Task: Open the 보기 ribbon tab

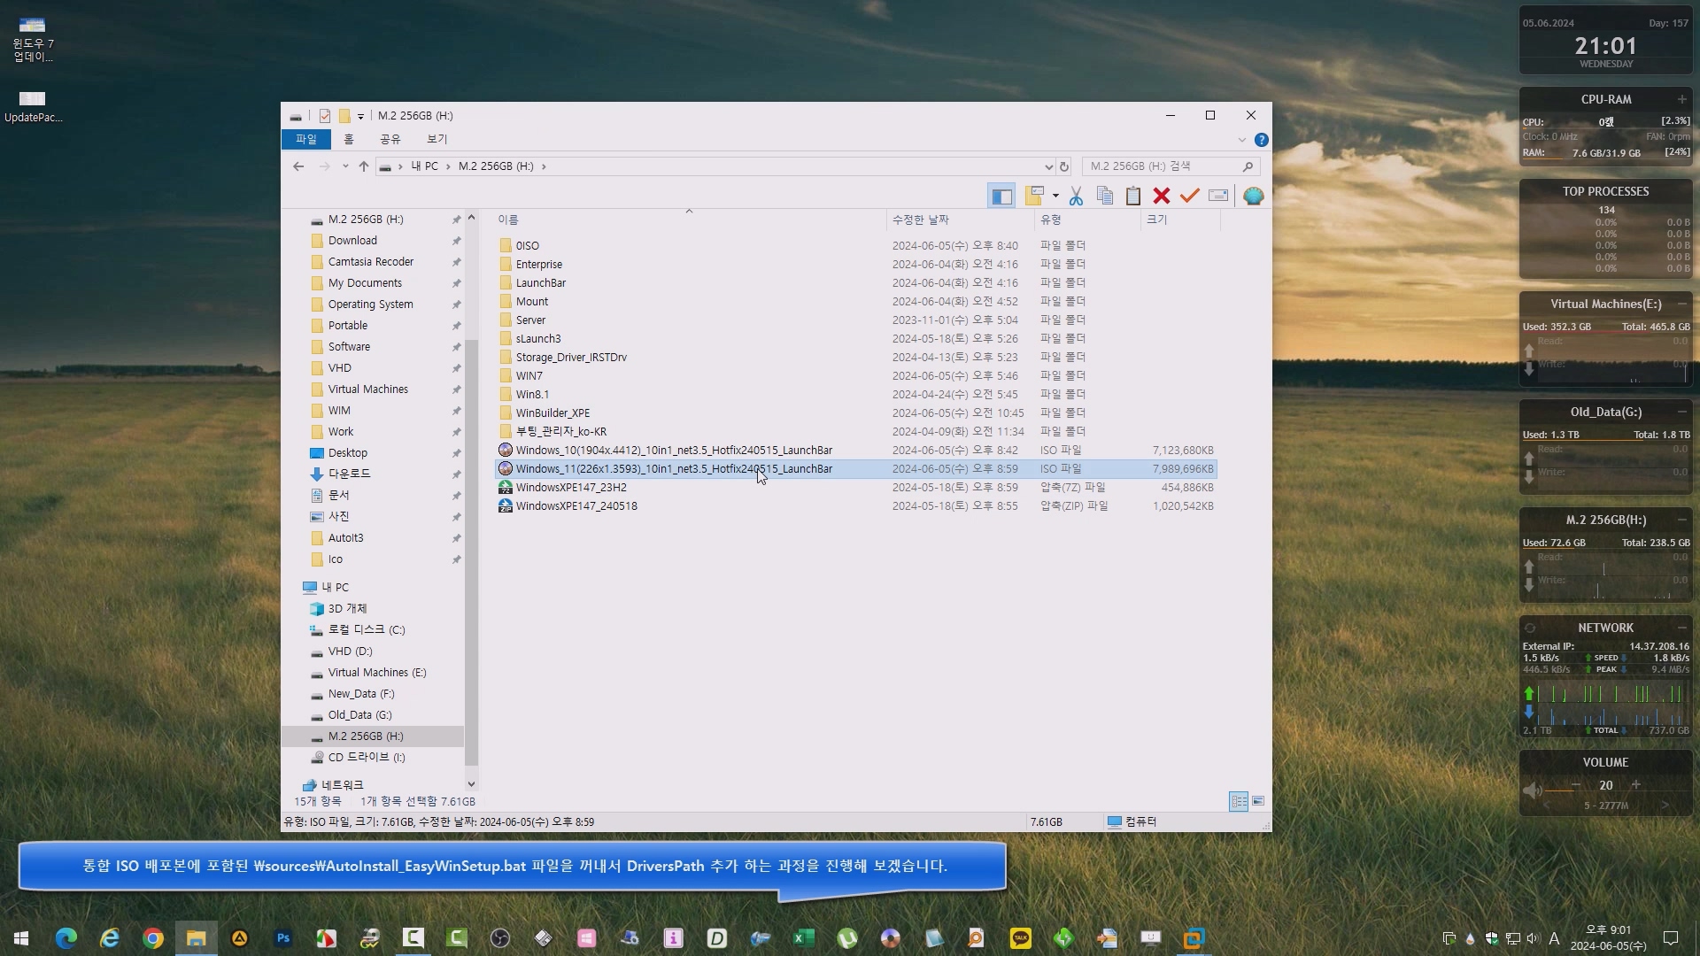Action: pyautogui.click(x=437, y=139)
